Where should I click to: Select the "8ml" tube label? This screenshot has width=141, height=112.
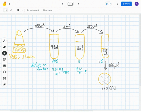pyautogui.click(x=80, y=48)
